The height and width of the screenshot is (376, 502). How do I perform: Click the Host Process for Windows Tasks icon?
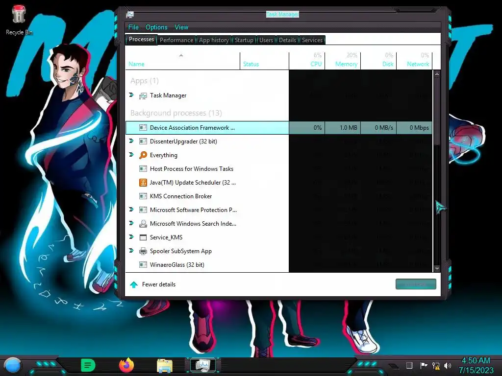tap(143, 169)
